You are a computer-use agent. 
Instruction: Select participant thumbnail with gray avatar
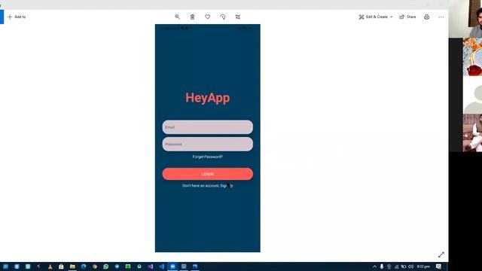click(x=472, y=95)
